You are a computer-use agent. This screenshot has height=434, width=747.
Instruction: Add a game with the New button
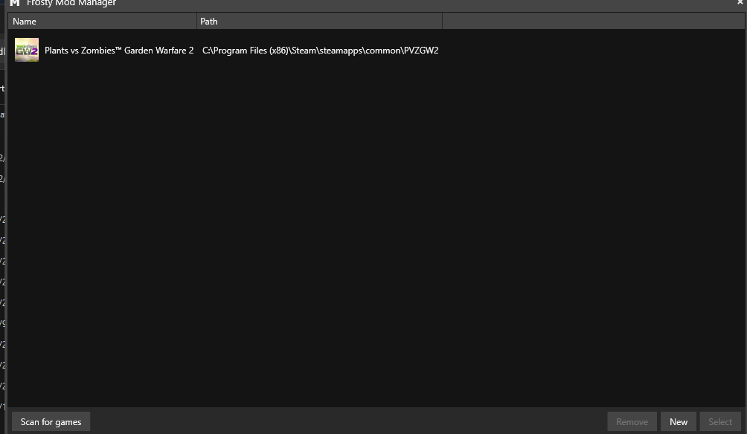679,421
